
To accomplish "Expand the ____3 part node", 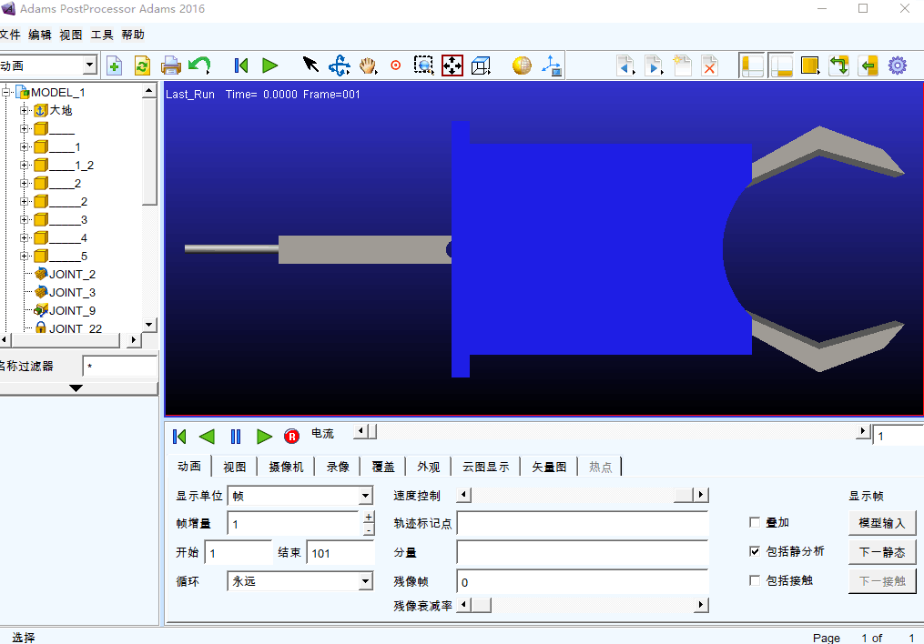I will click(x=25, y=219).
